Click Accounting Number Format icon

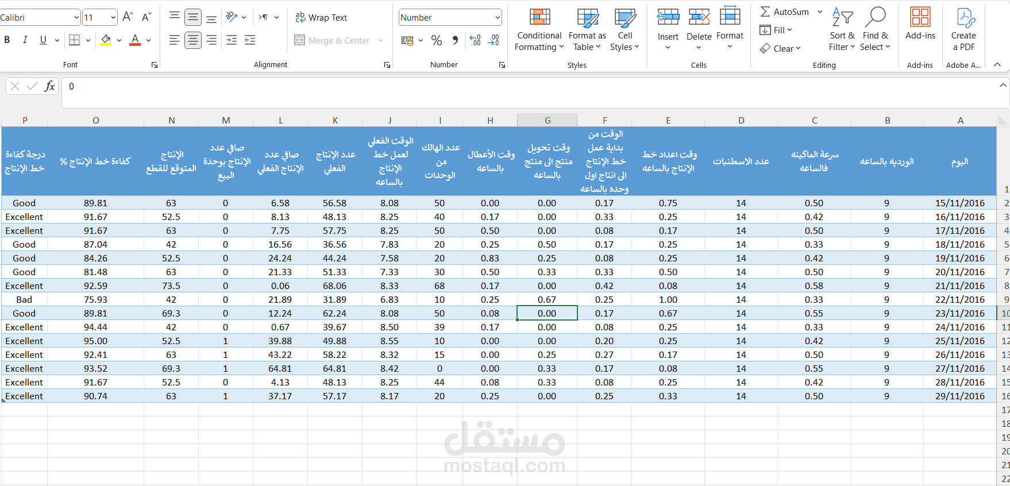point(407,40)
